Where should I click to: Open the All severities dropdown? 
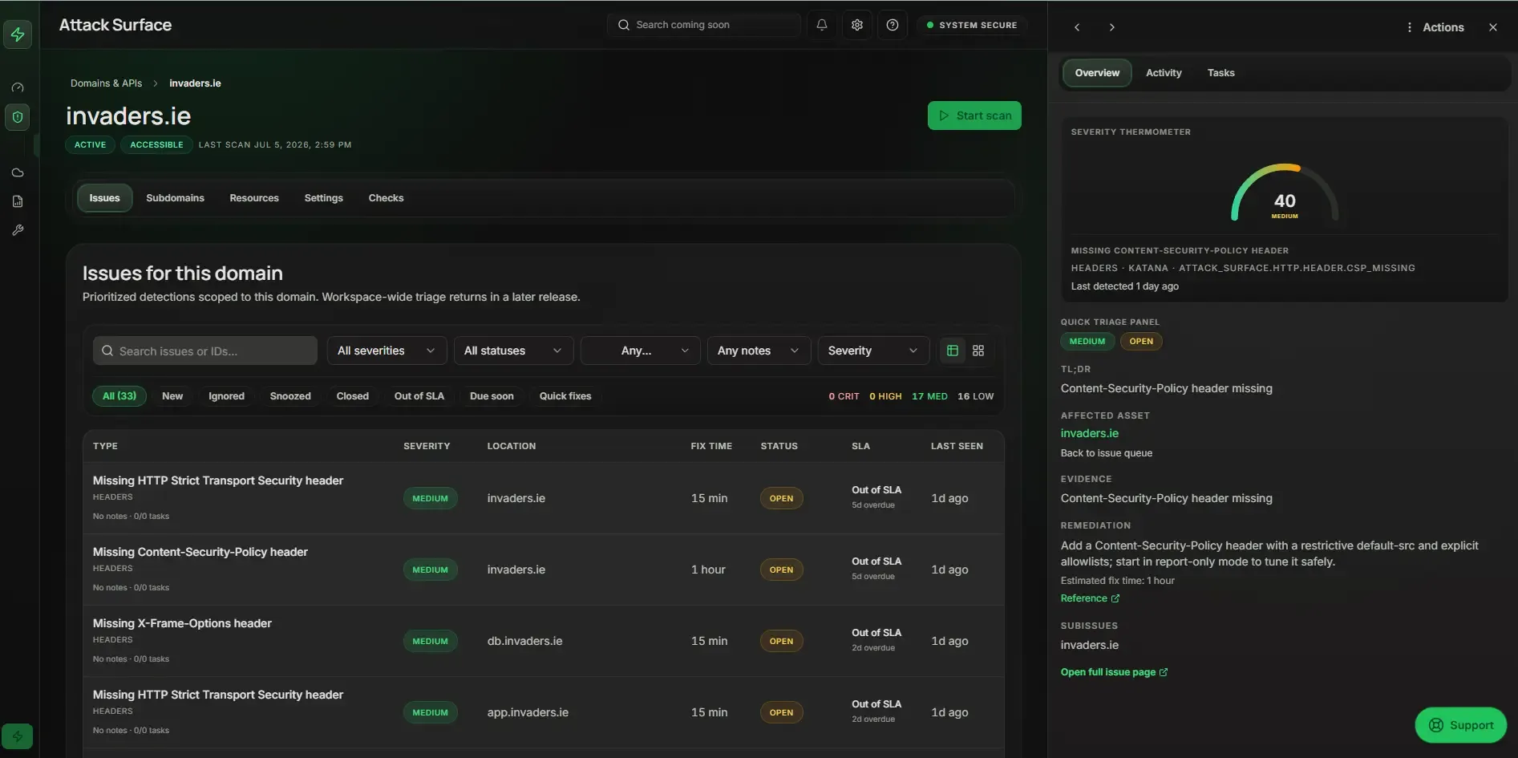tap(387, 351)
